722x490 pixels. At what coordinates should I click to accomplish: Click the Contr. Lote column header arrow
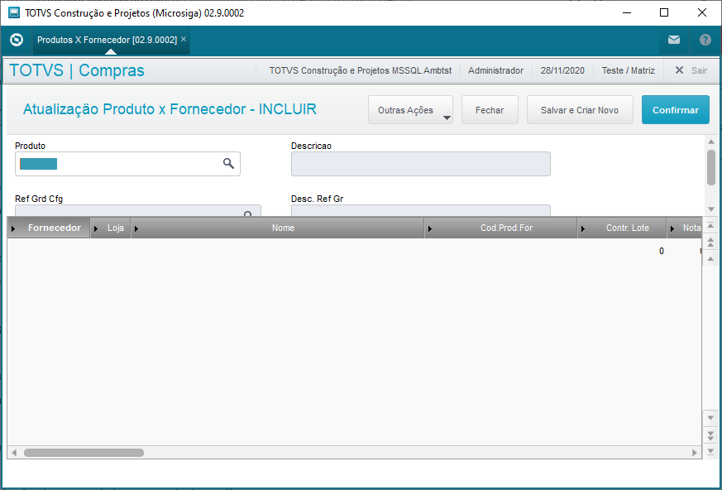(x=584, y=228)
